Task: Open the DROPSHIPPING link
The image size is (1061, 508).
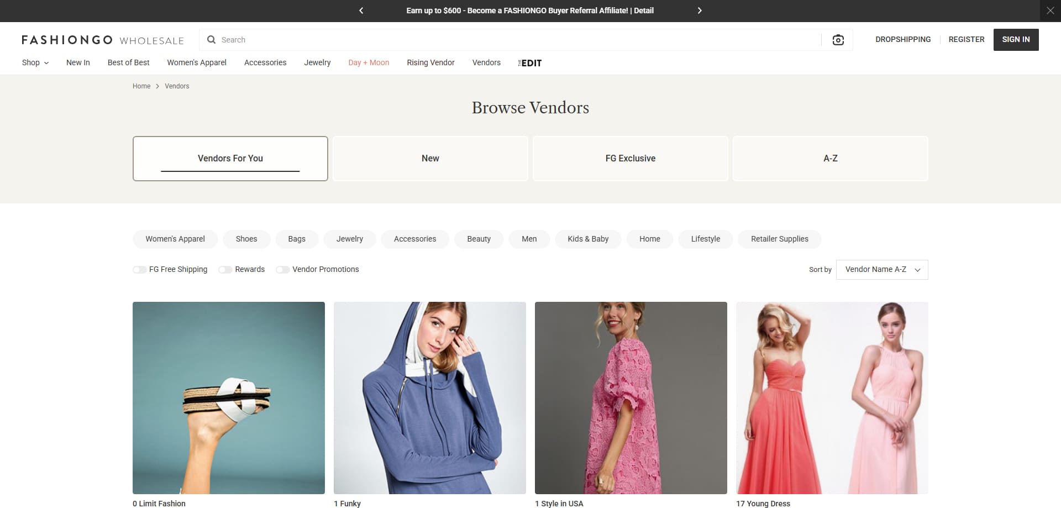Action: 903,40
